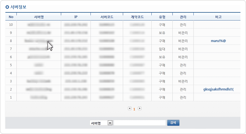
Task: Click the 보유 type cell in row 9
Action: [x=162, y=33]
